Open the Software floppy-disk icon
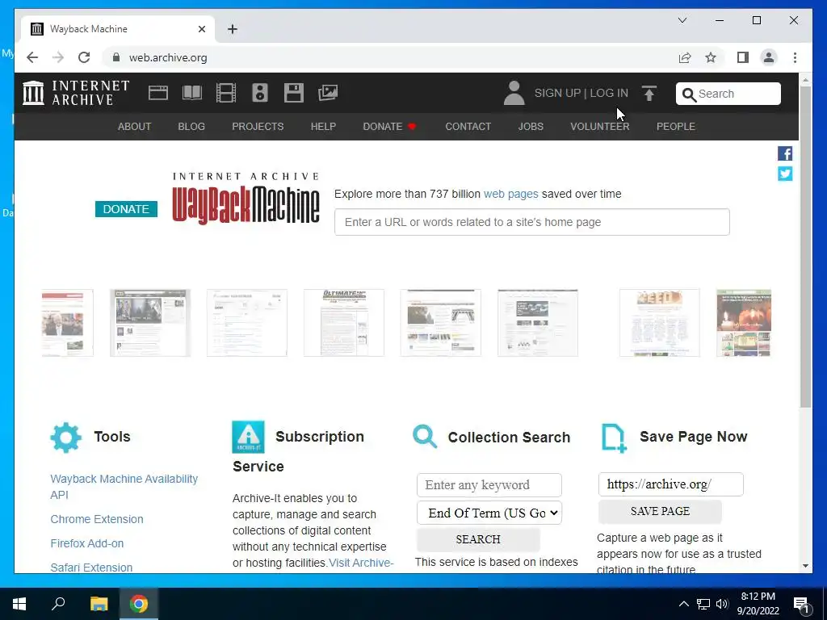The width and height of the screenshot is (827, 620). [x=294, y=93]
